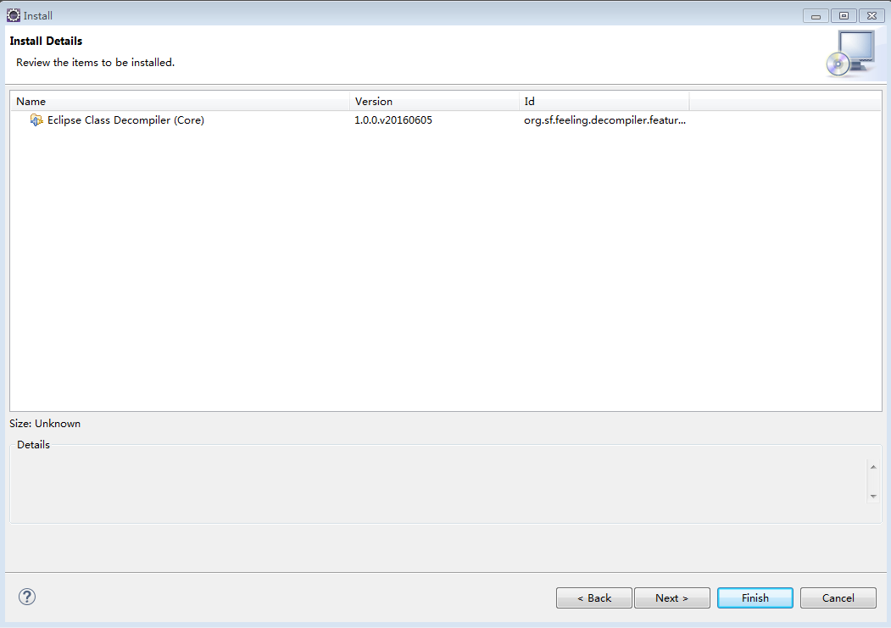Sort by the Version column header
Screen dimensions: 891x628
434,101
